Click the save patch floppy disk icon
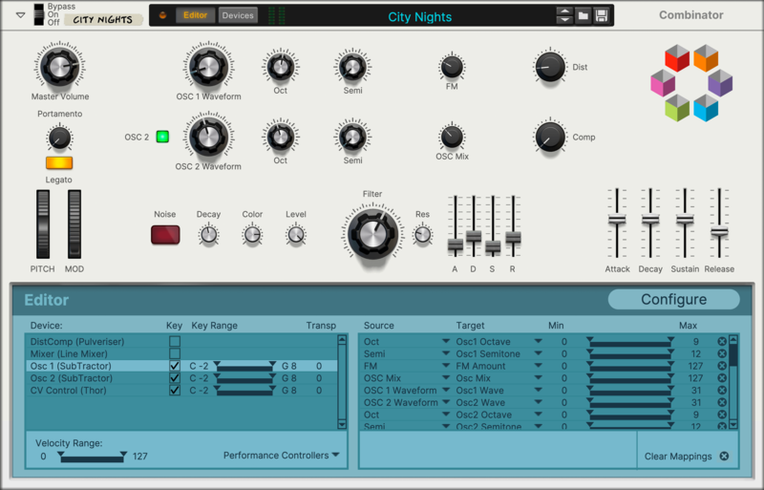Screen dimensions: 764x490 pos(601,16)
